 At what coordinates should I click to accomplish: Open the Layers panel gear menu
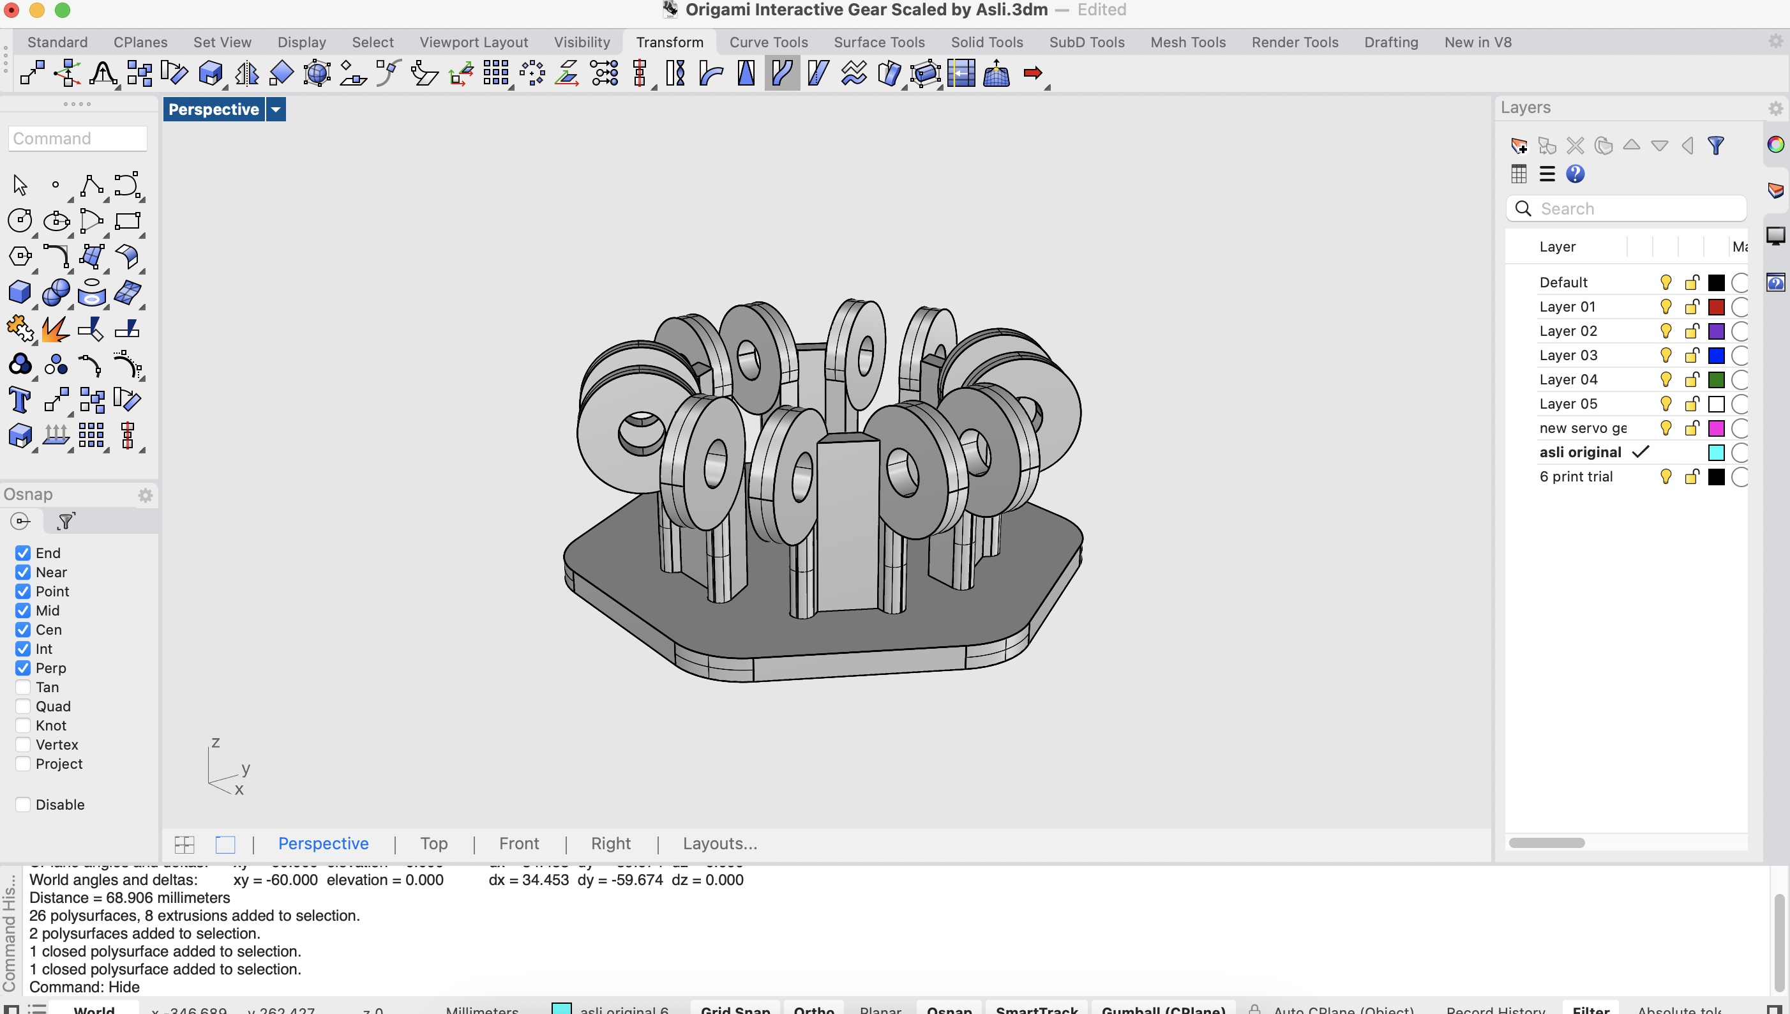[1775, 108]
